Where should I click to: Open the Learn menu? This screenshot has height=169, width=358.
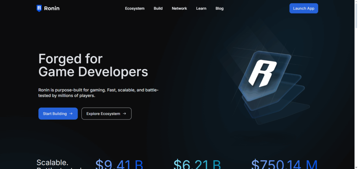pyautogui.click(x=201, y=8)
